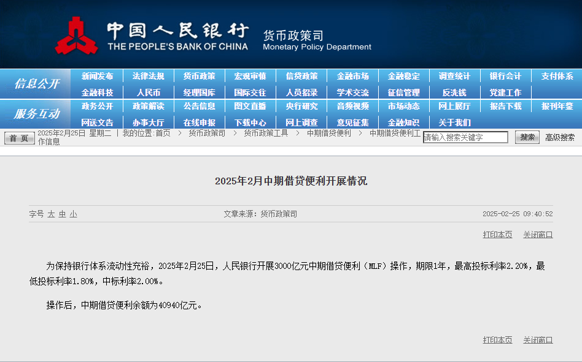582x362 pixels.
Task: Click the 关闭窗口 close link
Action: (x=537, y=235)
